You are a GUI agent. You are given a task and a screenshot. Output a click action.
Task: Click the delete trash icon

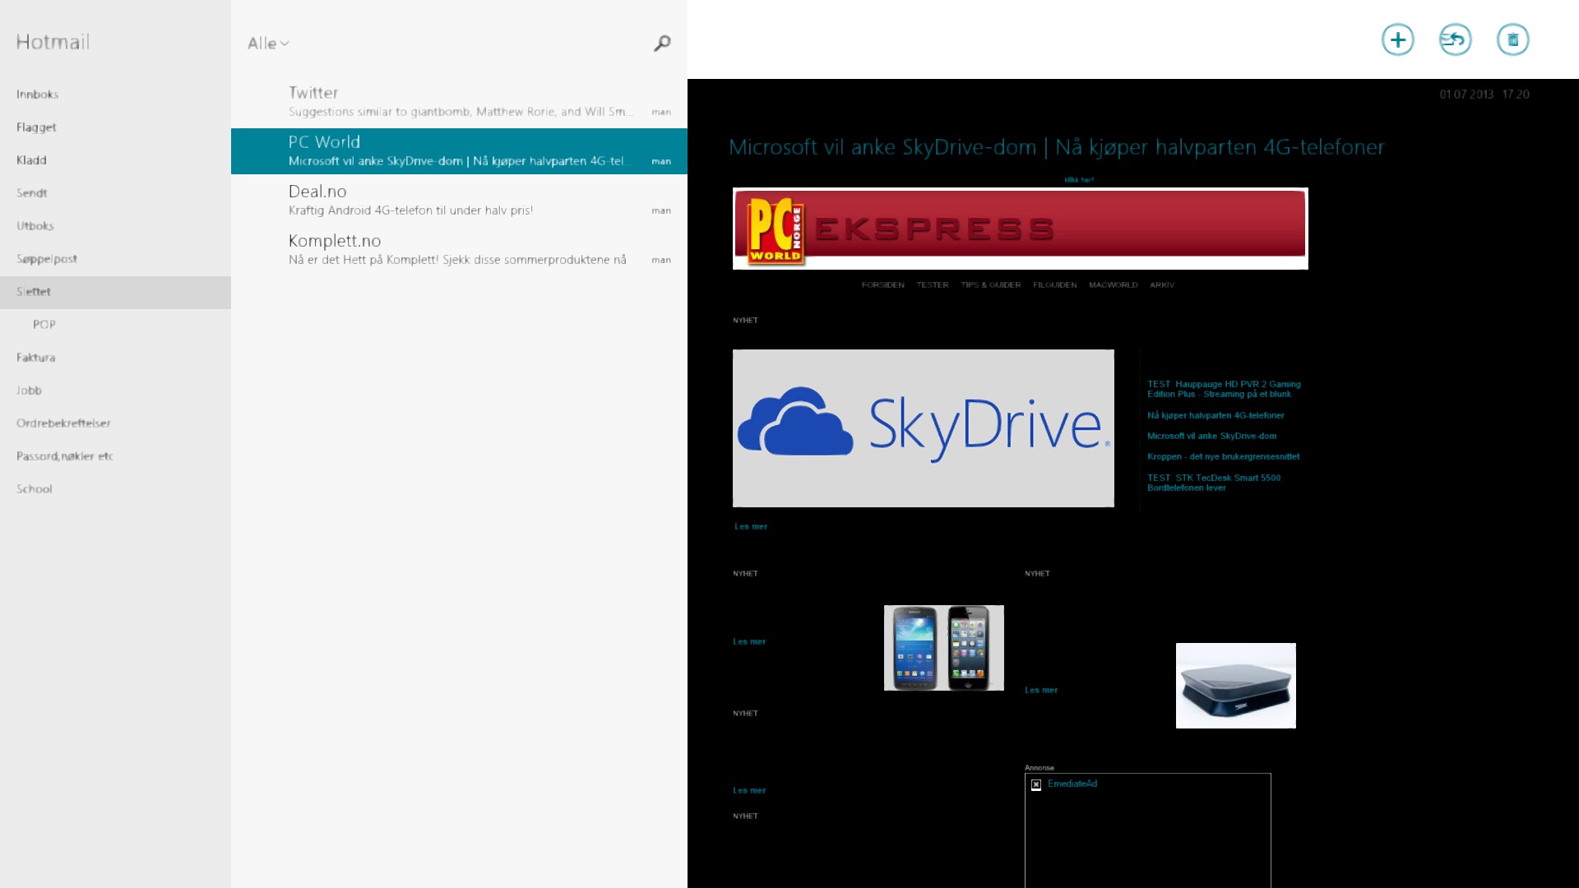[x=1512, y=39]
